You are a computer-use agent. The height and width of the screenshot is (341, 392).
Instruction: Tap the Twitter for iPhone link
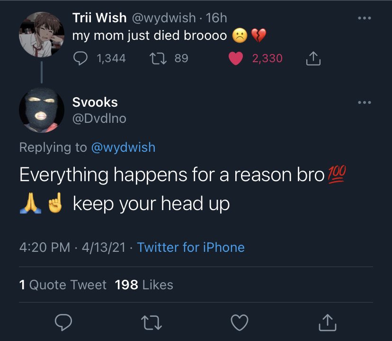[x=191, y=248]
